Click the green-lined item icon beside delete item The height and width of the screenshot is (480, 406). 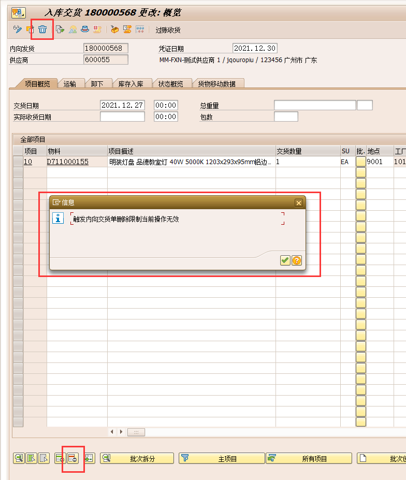click(60, 458)
